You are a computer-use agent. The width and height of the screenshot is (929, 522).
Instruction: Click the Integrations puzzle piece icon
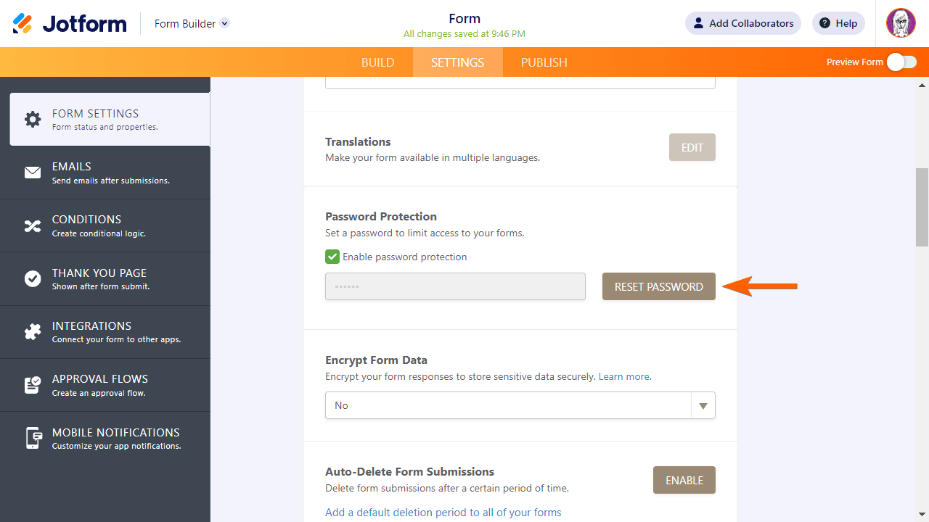[33, 331]
